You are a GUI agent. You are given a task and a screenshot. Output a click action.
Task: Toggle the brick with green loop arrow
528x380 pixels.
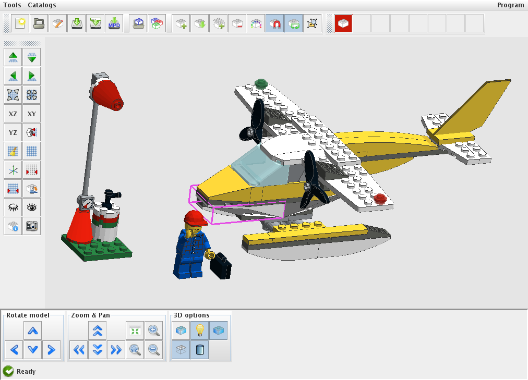(294, 23)
